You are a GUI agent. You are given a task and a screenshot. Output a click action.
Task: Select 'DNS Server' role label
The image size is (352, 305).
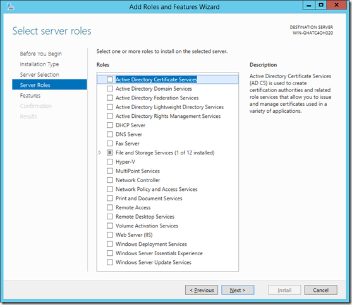click(129, 134)
